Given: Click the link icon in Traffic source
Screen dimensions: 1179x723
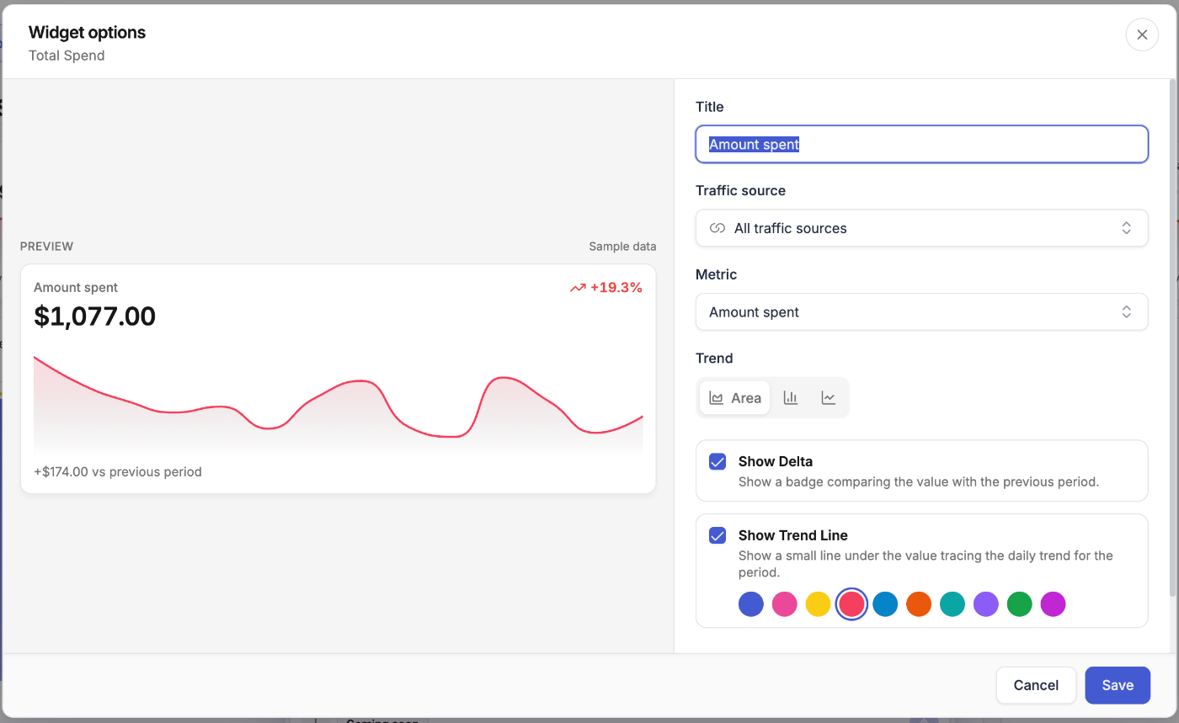Looking at the screenshot, I should pos(718,228).
